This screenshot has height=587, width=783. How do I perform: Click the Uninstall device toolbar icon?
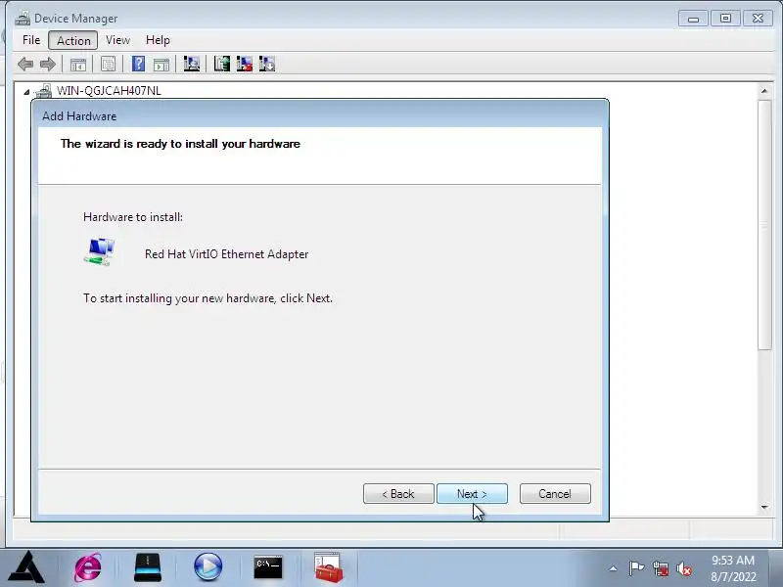[x=244, y=64]
